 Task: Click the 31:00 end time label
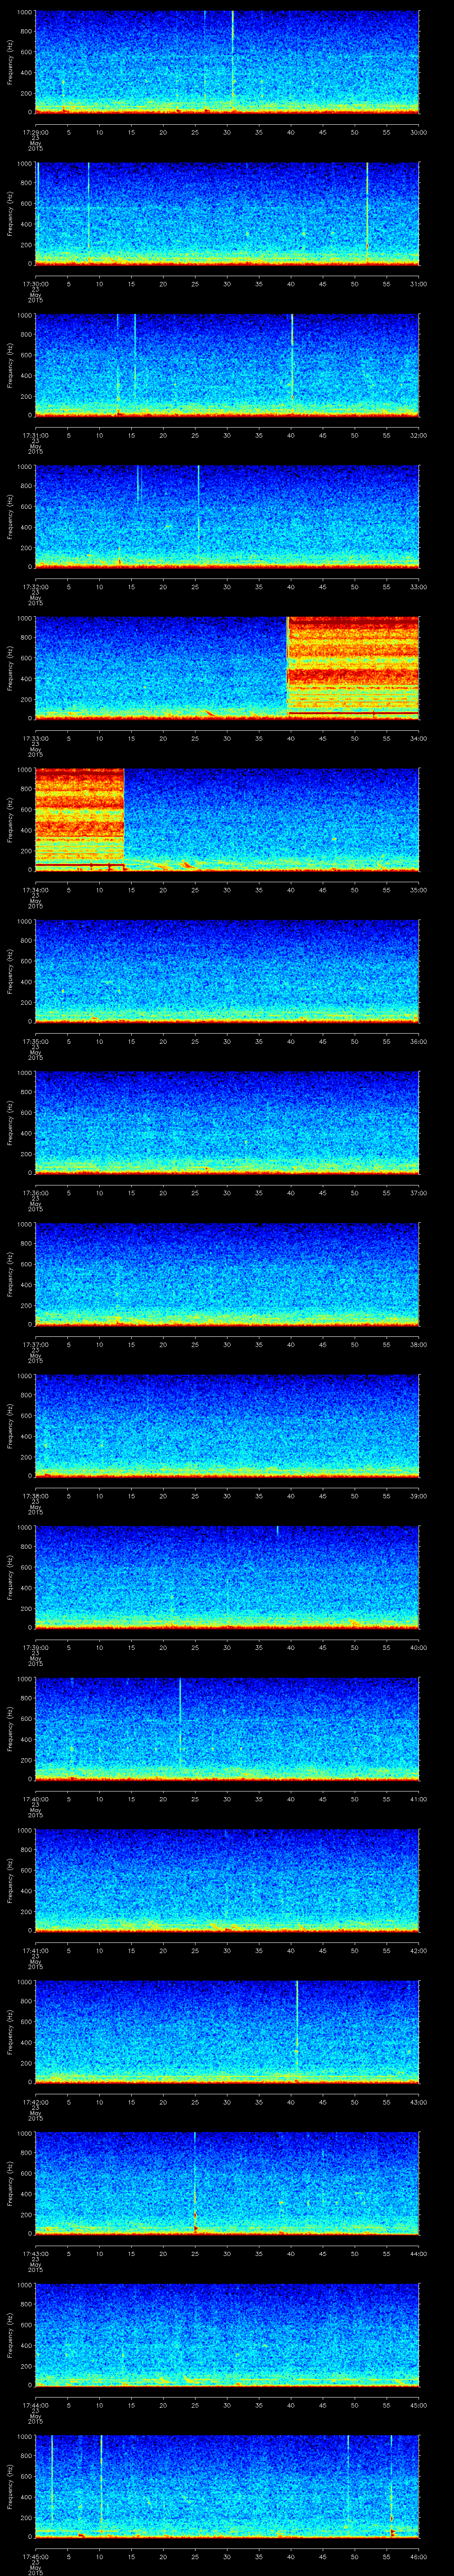[419, 284]
